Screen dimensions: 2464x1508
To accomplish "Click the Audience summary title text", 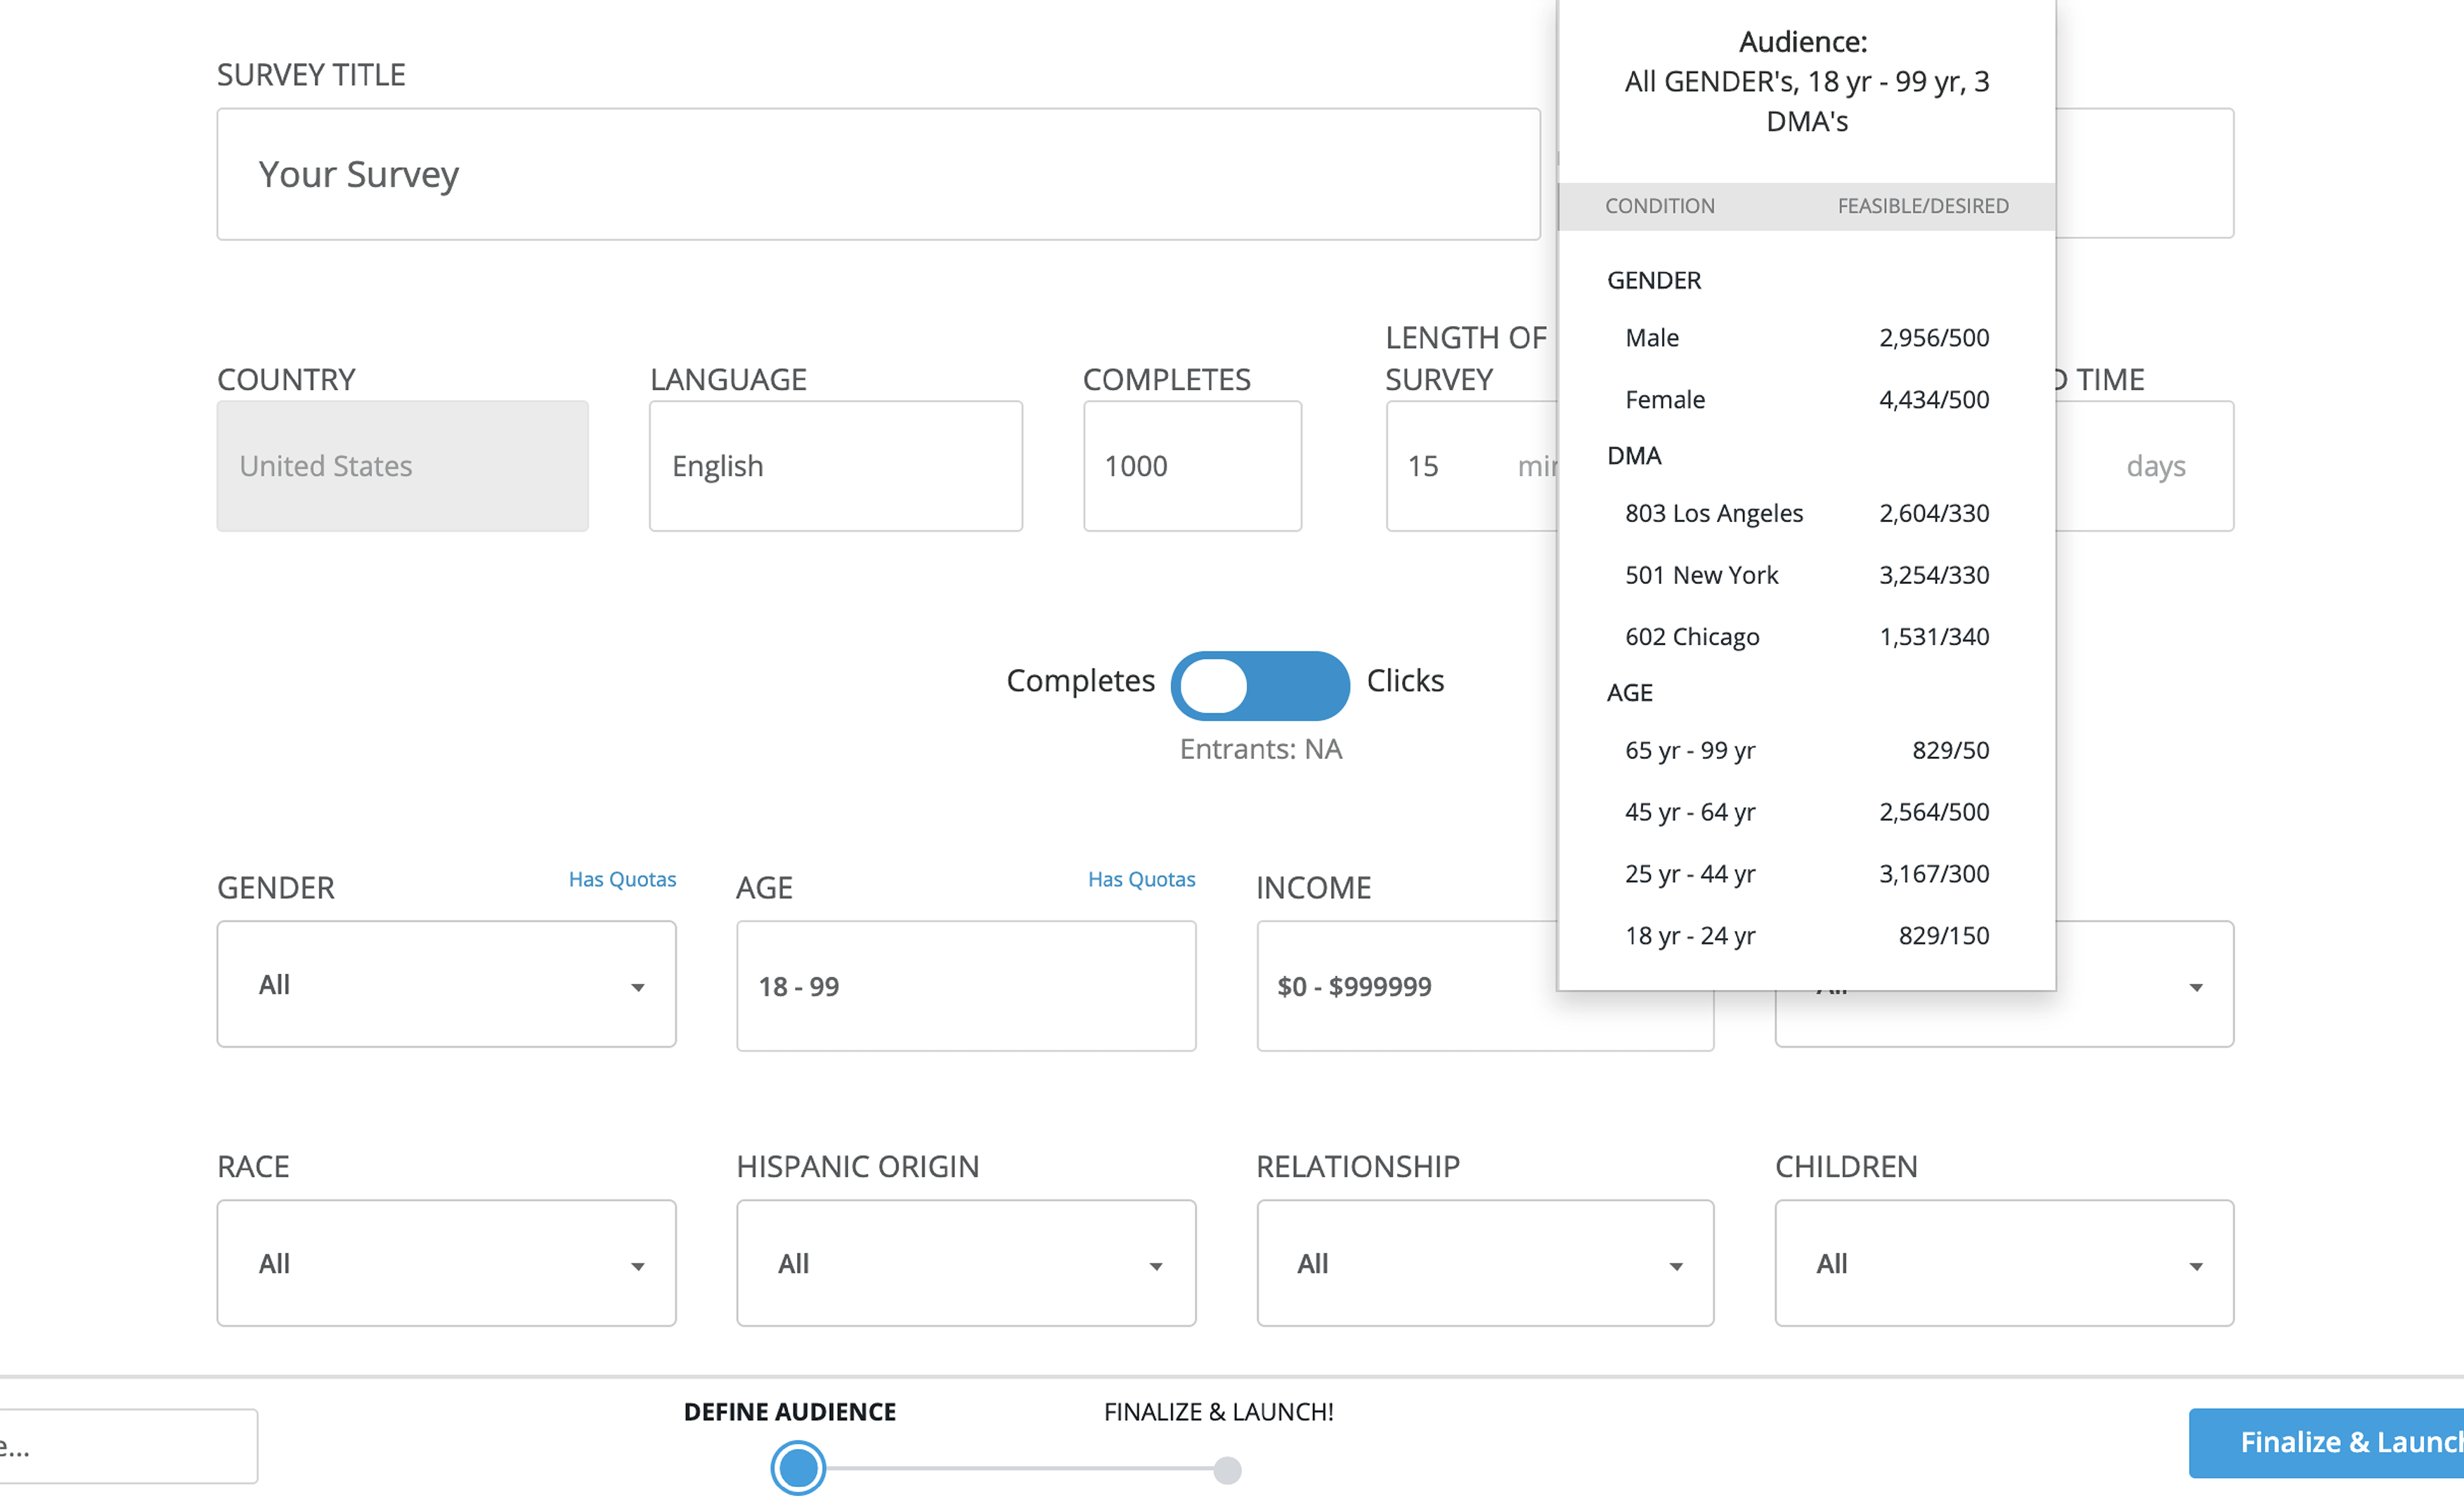I will 1807,82.
